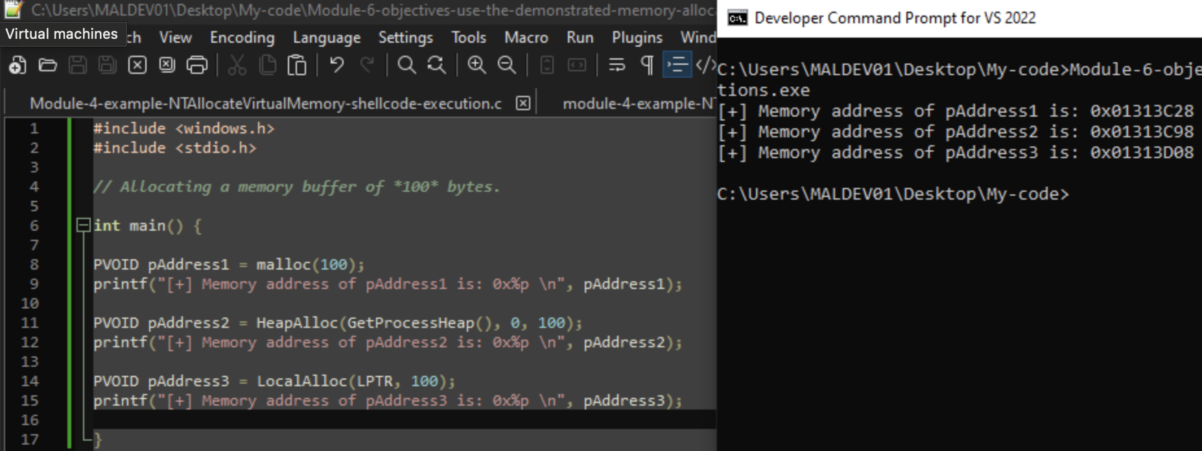Open the Language menu
This screenshot has height=451, width=1202.
click(x=326, y=38)
